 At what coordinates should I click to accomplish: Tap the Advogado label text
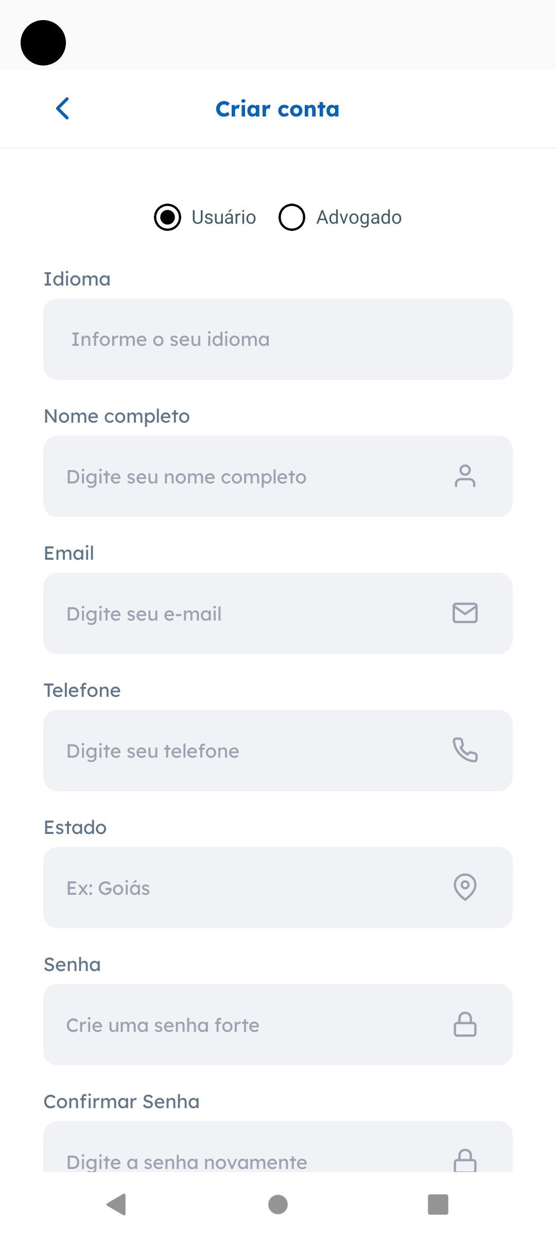359,217
